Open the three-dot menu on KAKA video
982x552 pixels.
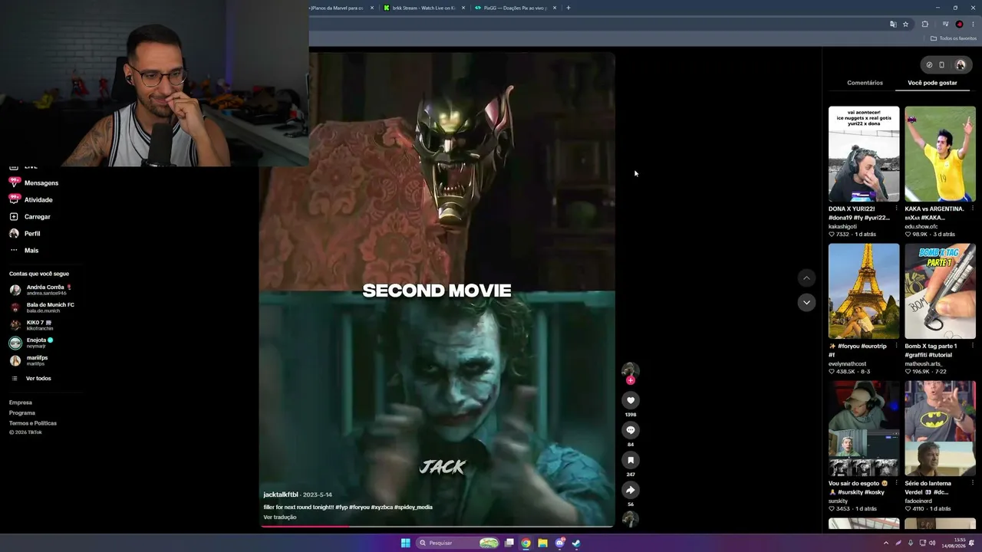(x=973, y=209)
